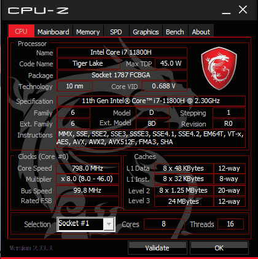This screenshot has height=259, width=258.
Task: View the About tab
Action: pyautogui.click(x=201, y=32)
